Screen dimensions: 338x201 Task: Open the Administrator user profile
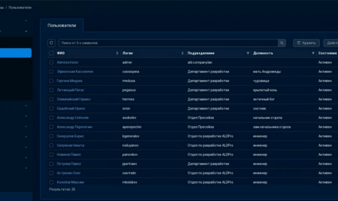pos(68,62)
